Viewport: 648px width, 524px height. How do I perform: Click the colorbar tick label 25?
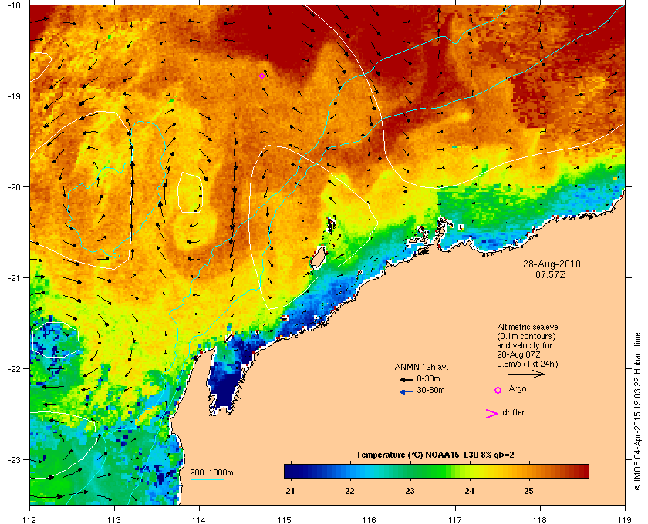[529, 491]
